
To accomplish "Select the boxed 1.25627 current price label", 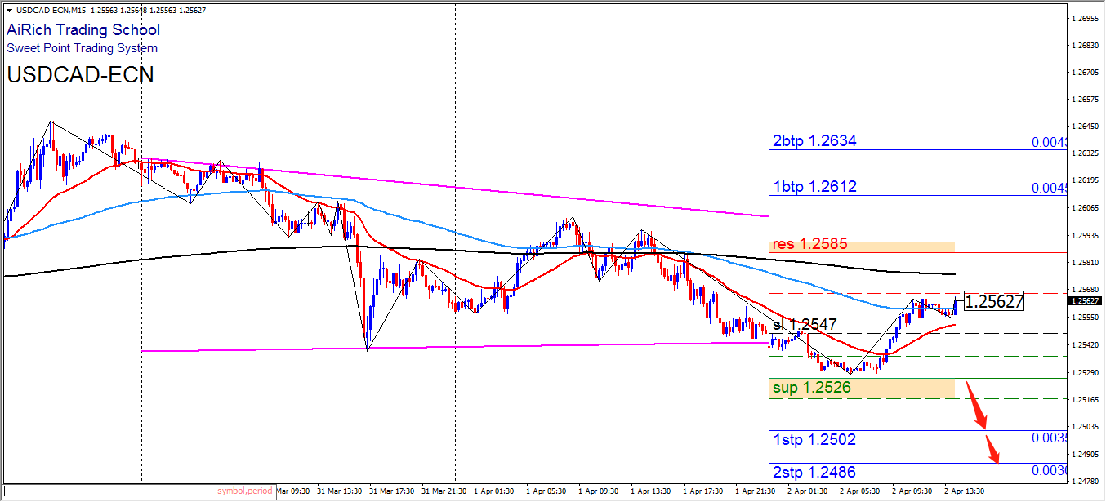I will [993, 302].
